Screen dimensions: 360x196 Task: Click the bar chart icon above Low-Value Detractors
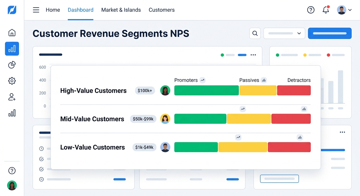pos(300,137)
